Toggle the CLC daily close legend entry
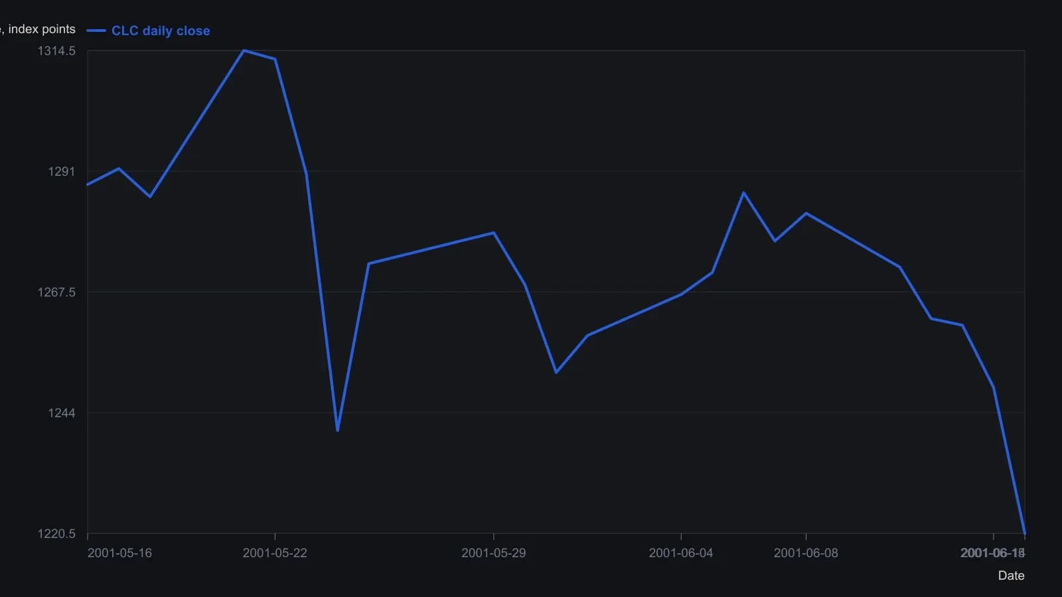 click(x=148, y=31)
